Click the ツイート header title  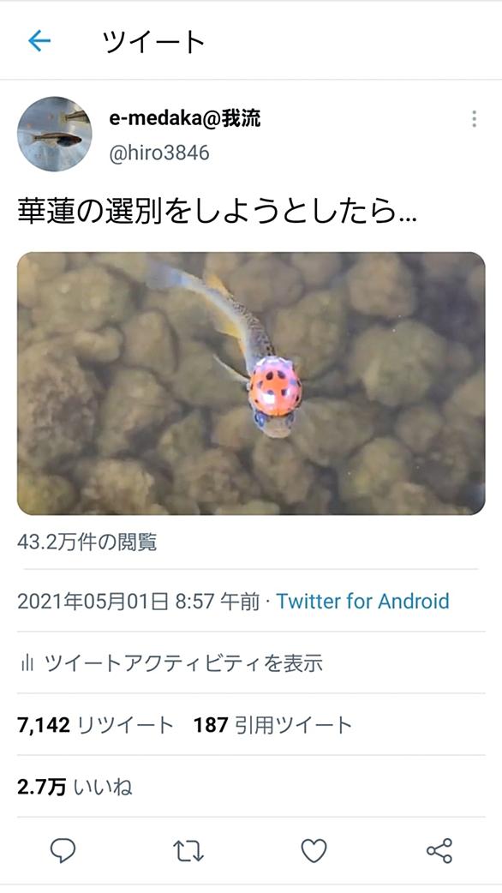click(153, 42)
